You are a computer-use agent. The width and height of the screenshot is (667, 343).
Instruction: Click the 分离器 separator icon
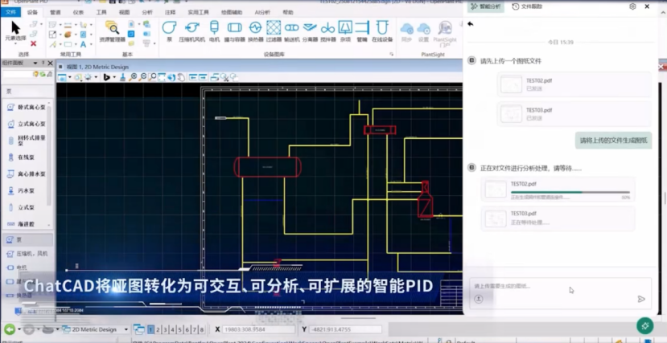click(310, 30)
